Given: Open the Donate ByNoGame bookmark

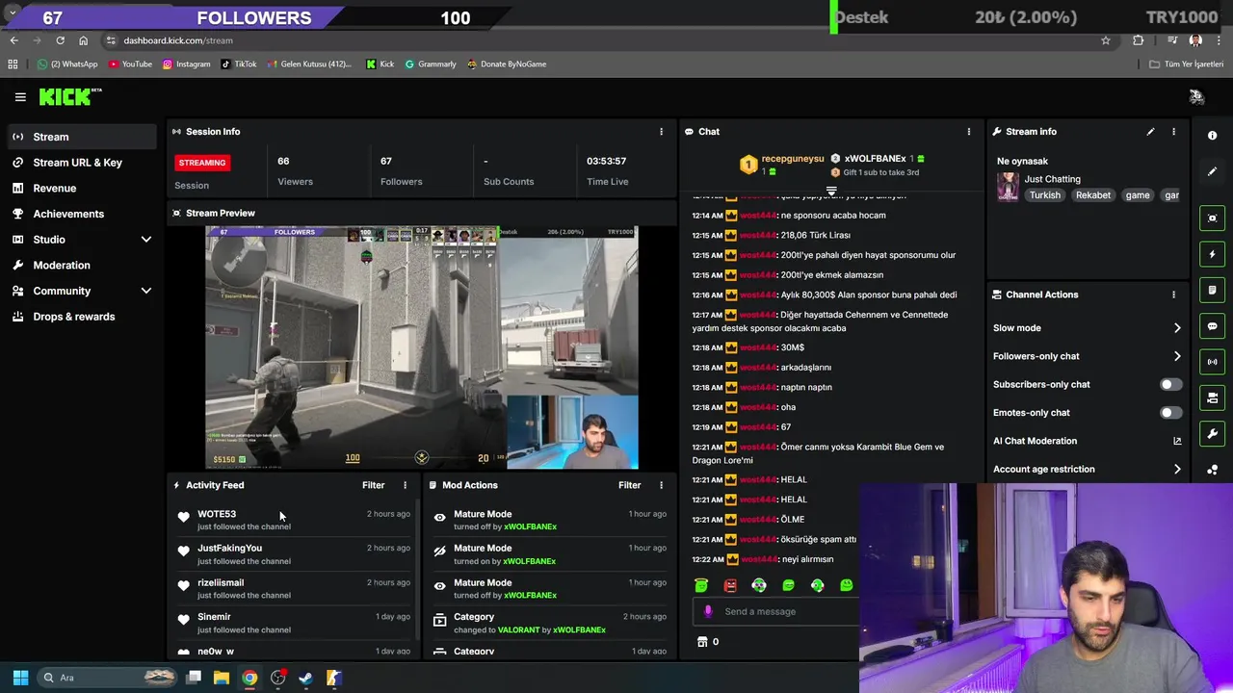Looking at the screenshot, I should tap(507, 64).
